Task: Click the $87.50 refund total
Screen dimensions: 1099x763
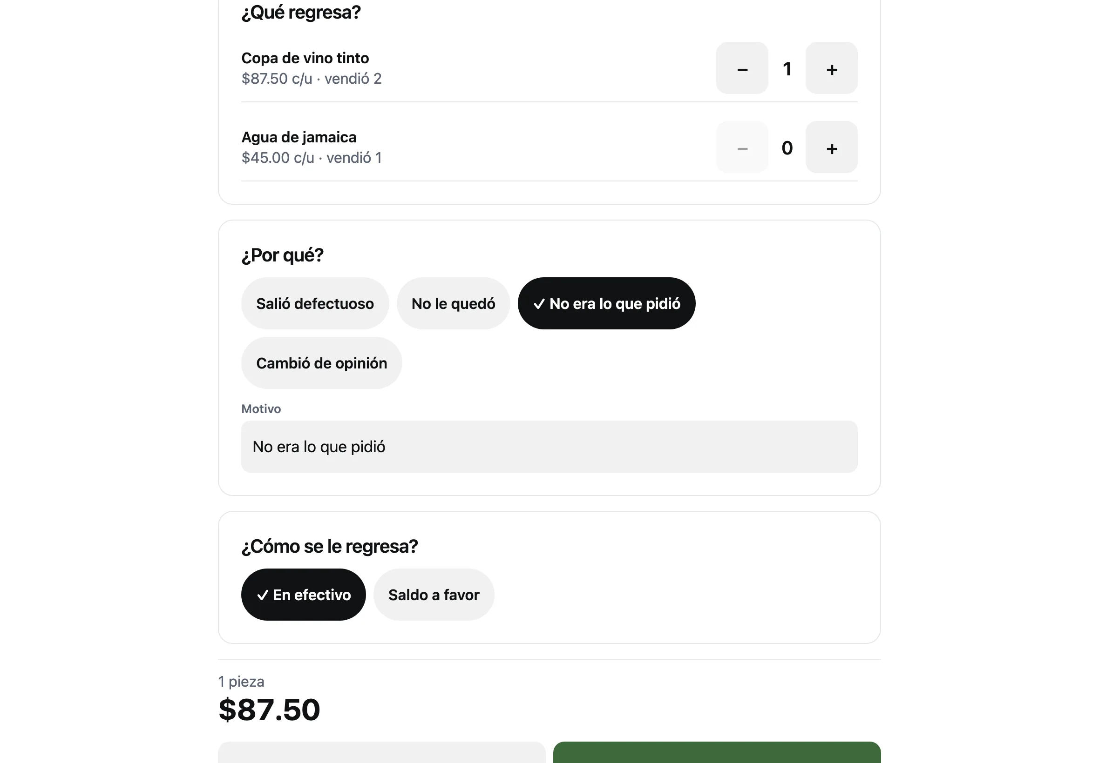Action: [269, 709]
